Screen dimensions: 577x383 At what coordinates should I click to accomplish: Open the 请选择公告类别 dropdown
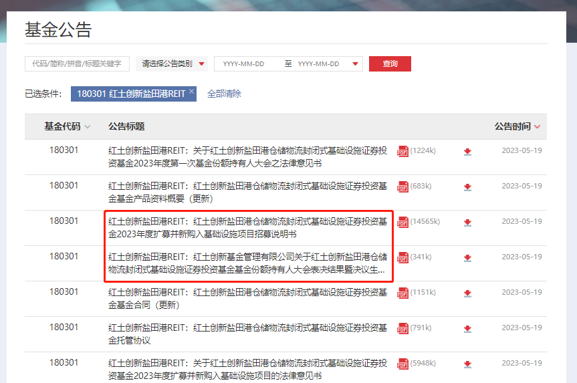172,63
